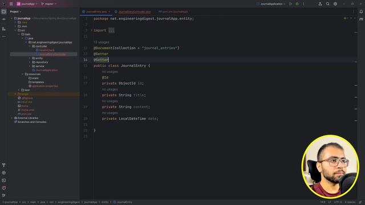This screenshot has height=205, width=365.
Task: Run JournalApplication with the play icon
Action: (x=290, y=4)
